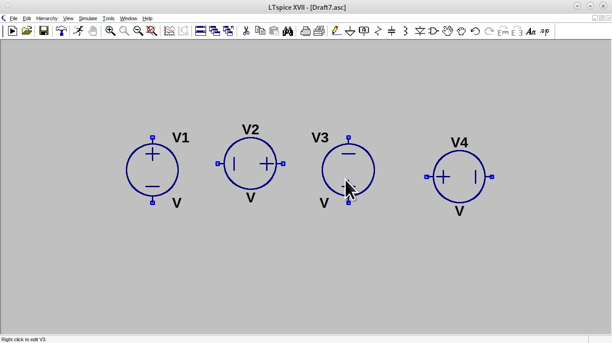Viewport: 612px width, 343px height.
Task: Click the undo arrow icon
Action: pyautogui.click(x=475, y=31)
